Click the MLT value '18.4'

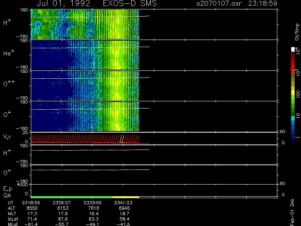coord(94,214)
